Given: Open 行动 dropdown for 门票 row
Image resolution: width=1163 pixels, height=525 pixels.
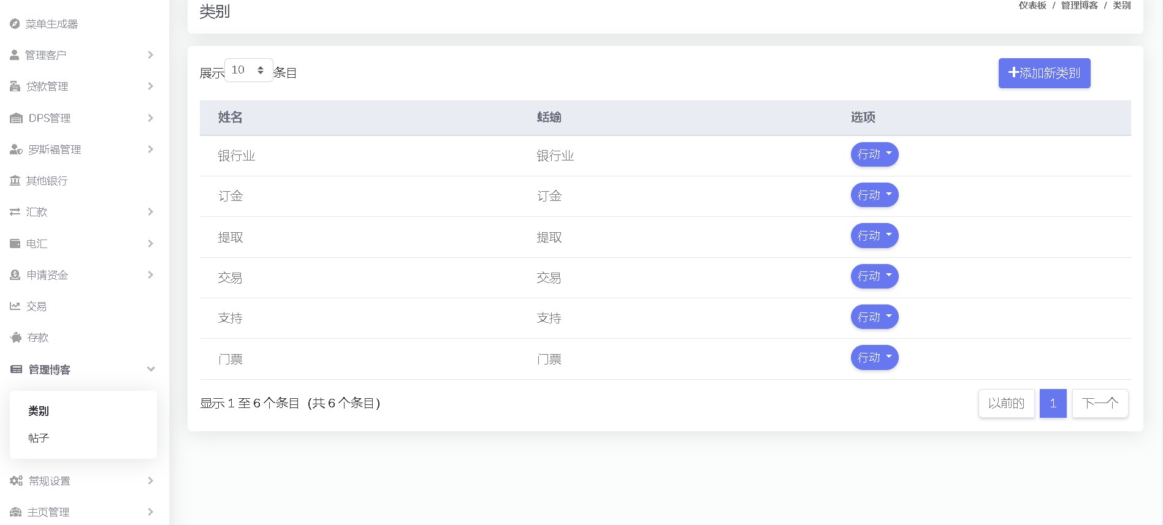Looking at the screenshot, I should 874,358.
